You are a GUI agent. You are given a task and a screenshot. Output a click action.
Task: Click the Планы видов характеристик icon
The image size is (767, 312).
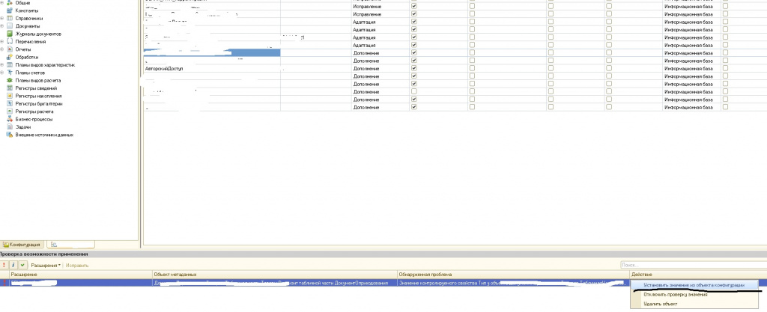pos(9,65)
